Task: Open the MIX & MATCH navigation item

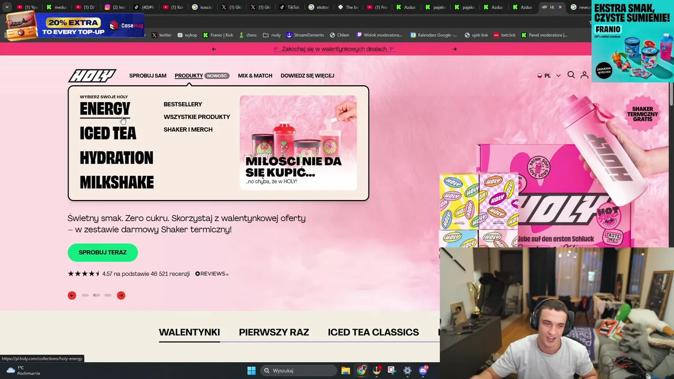Action: point(255,76)
